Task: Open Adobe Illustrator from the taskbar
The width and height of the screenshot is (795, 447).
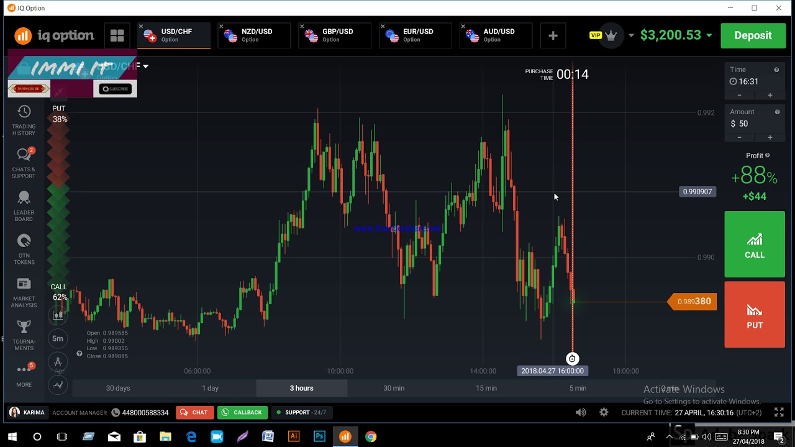Action: [294, 436]
